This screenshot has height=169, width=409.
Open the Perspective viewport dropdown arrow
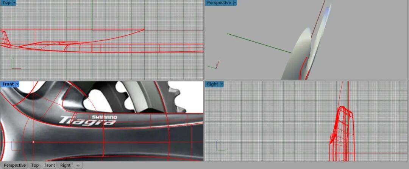235,3
